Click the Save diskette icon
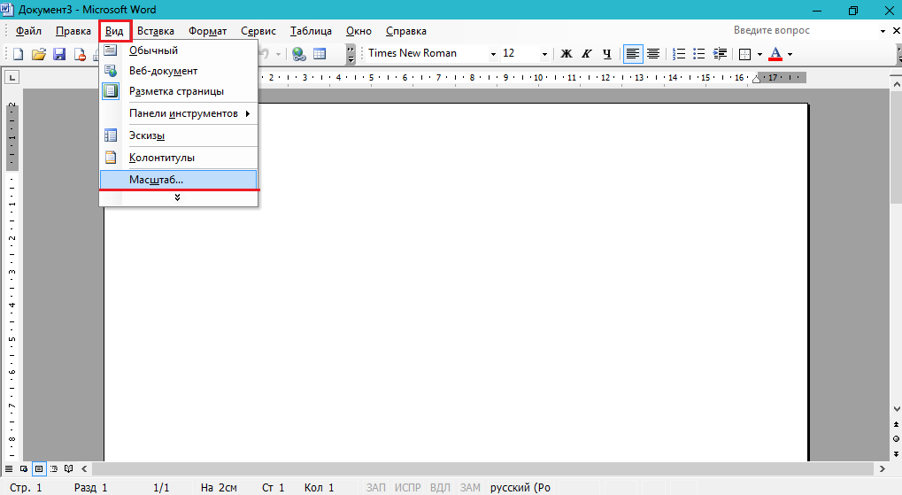 pyautogui.click(x=59, y=54)
